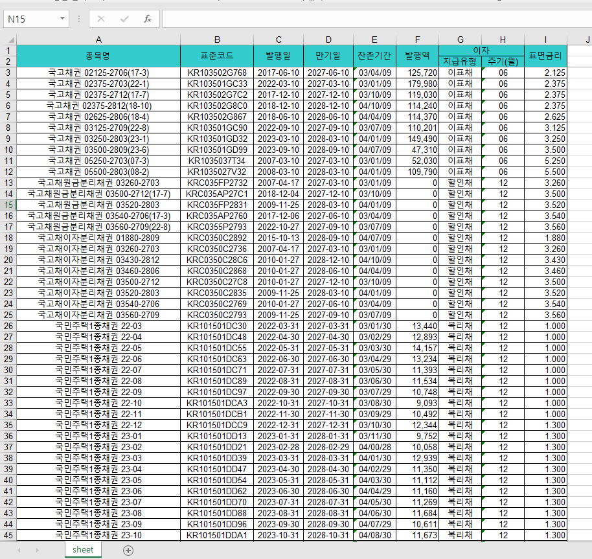Select cell with code KR101501DC48
This screenshot has height=559, width=592.
click(217, 337)
